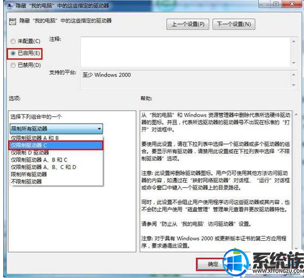Click the comment box scroll down arrow
The image size is (304, 278).
(x=294, y=63)
